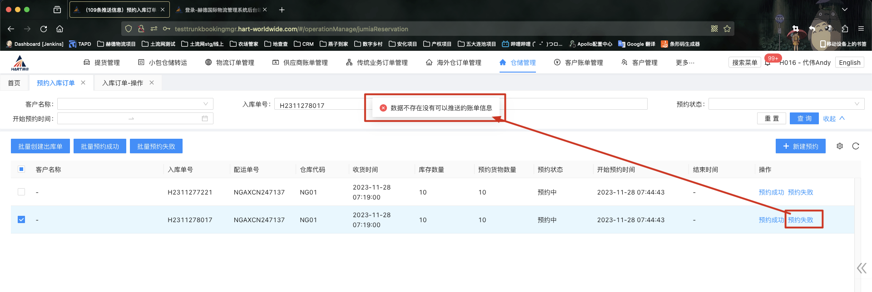Image resolution: width=872 pixels, height=292 pixels.
Task: Click 预约成功 link for order H2311277221
Action: pyautogui.click(x=771, y=192)
